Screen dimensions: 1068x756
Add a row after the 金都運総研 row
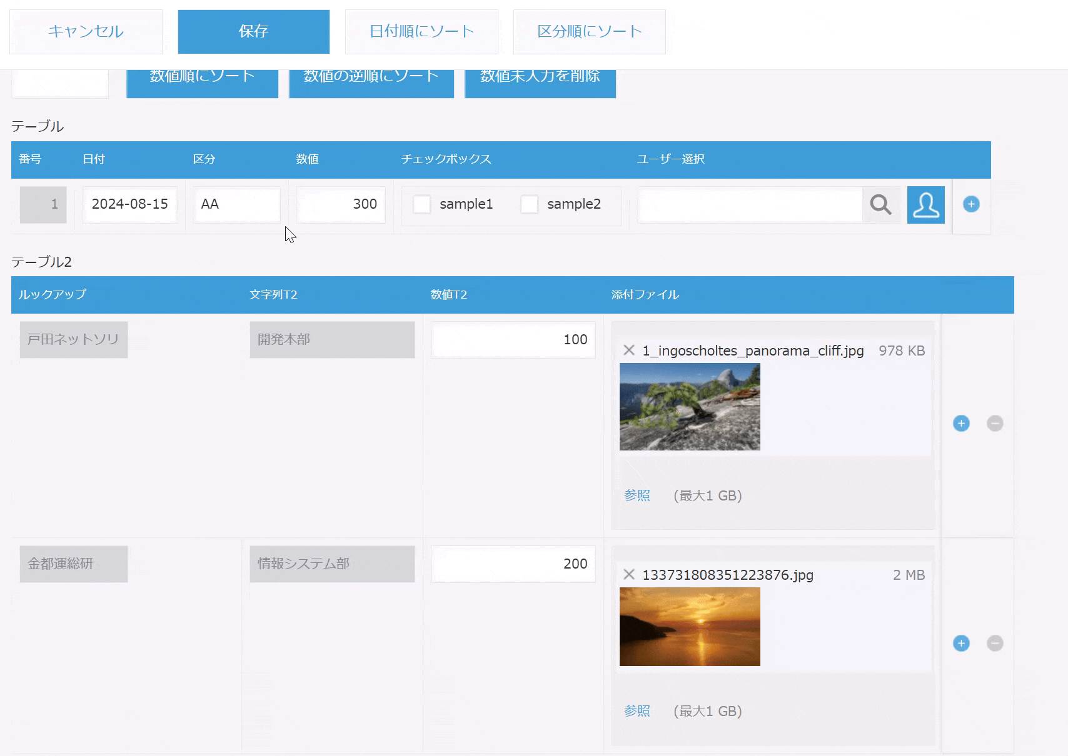pyautogui.click(x=961, y=644)
